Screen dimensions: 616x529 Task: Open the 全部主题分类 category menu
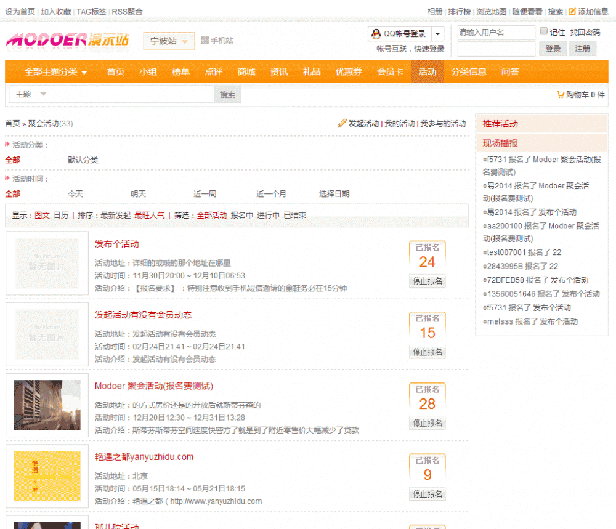pyautogui.click(x=52, y=71)
